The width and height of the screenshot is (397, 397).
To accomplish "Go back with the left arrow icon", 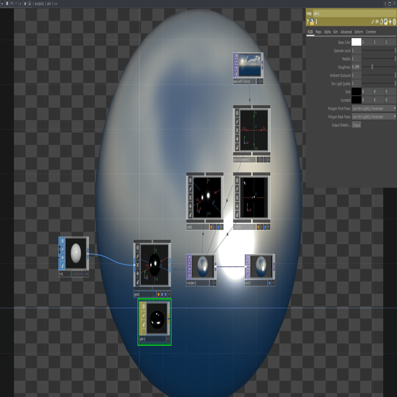I will point(12,3).
